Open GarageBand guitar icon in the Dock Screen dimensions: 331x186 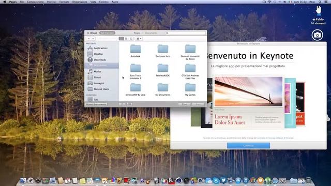[149, 180]
